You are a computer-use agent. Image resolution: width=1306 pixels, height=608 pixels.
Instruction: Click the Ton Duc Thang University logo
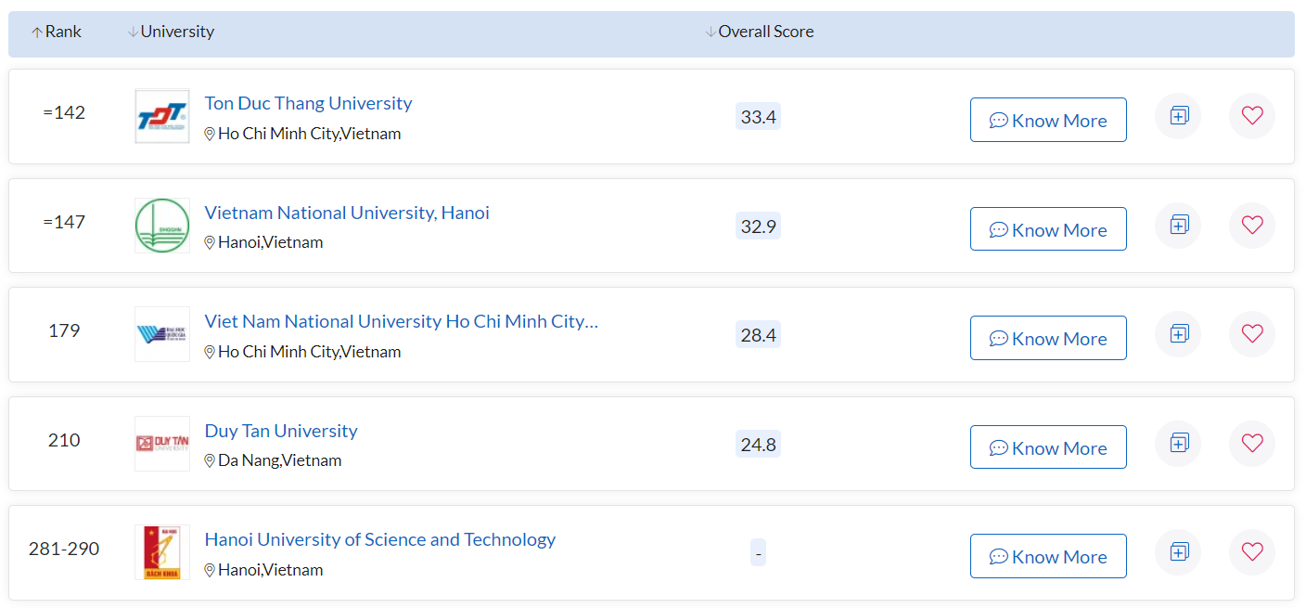(162, 116)
